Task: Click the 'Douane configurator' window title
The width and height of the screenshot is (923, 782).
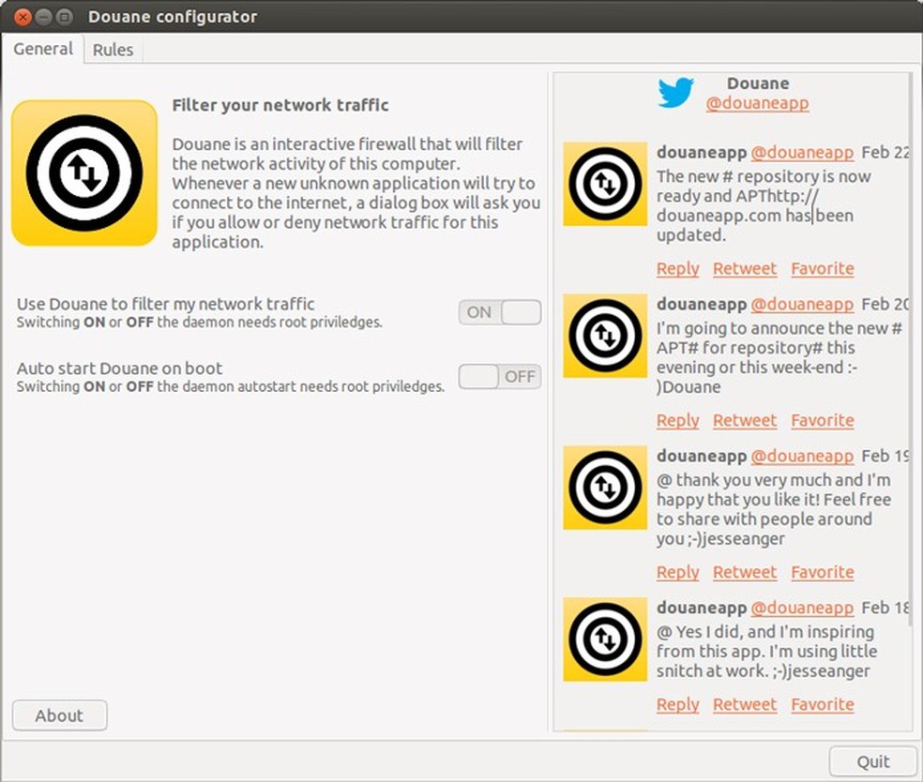Action: coord(173,17)
